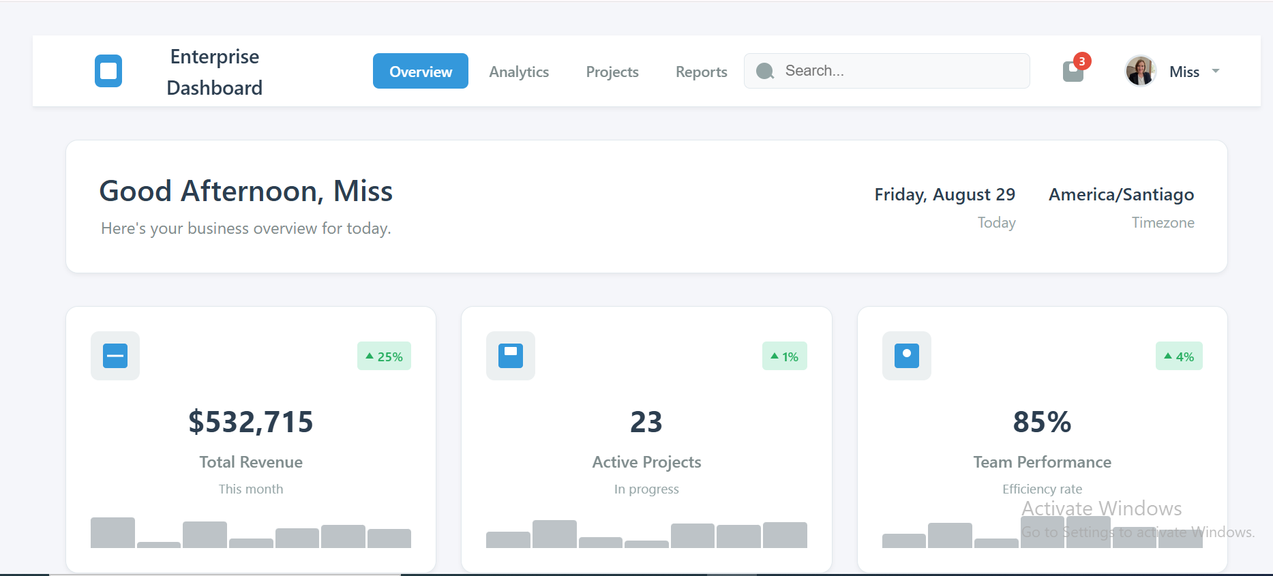Click the 1% projects change badge
Screen dimensions: 1273x576
[784, 357]
